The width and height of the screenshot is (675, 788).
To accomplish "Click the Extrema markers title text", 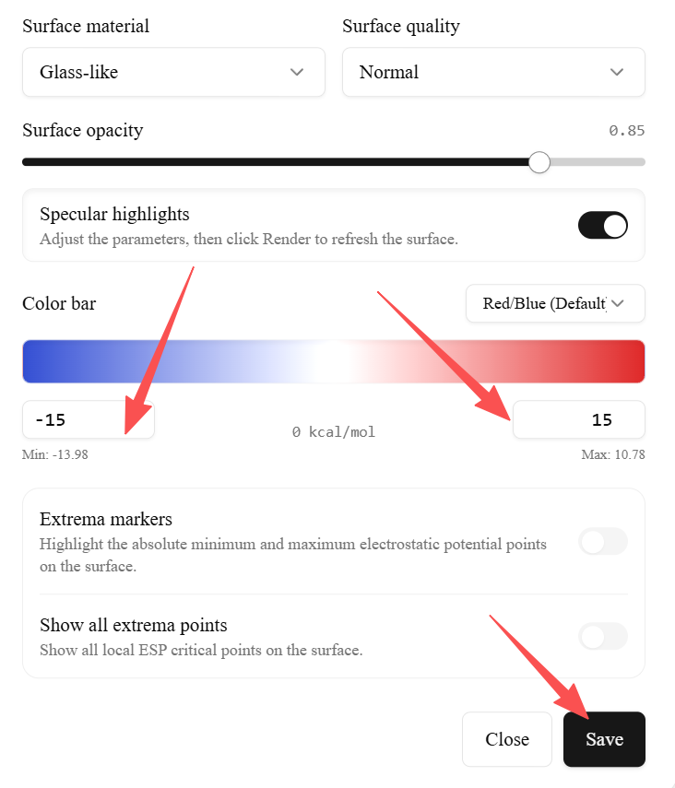I will 106,519.
